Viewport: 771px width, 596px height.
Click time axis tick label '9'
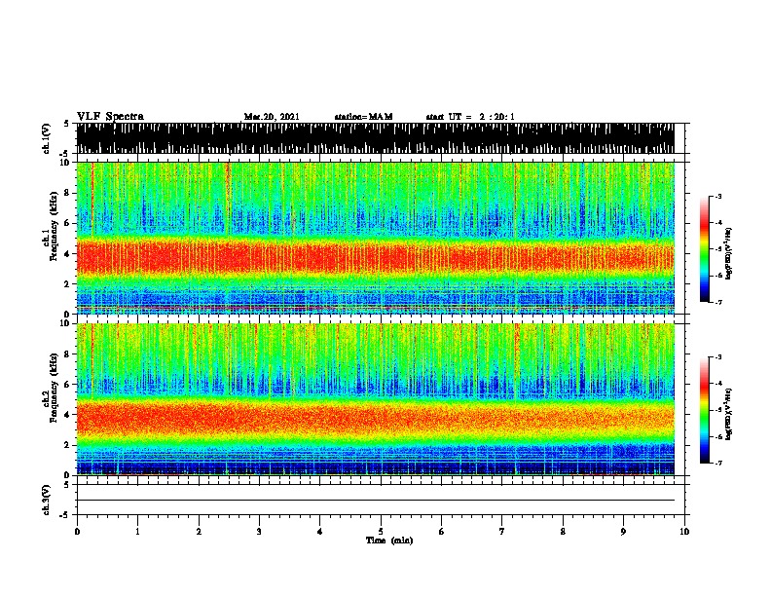pos(623,532)
